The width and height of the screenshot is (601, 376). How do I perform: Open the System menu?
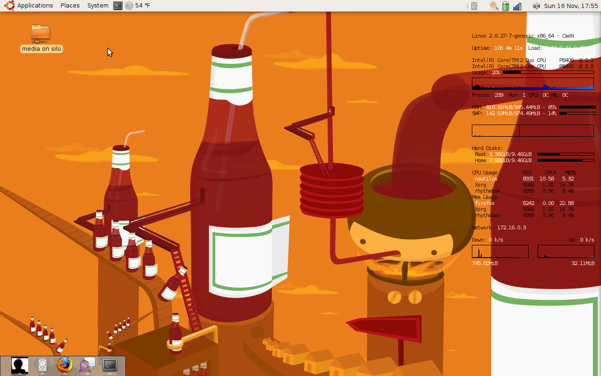pos(98,6)
